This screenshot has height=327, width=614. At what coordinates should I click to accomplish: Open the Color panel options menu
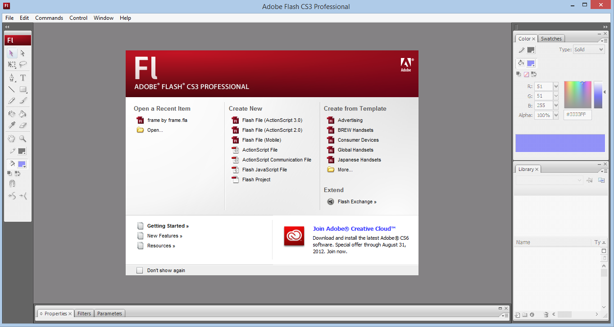point(605,40)
